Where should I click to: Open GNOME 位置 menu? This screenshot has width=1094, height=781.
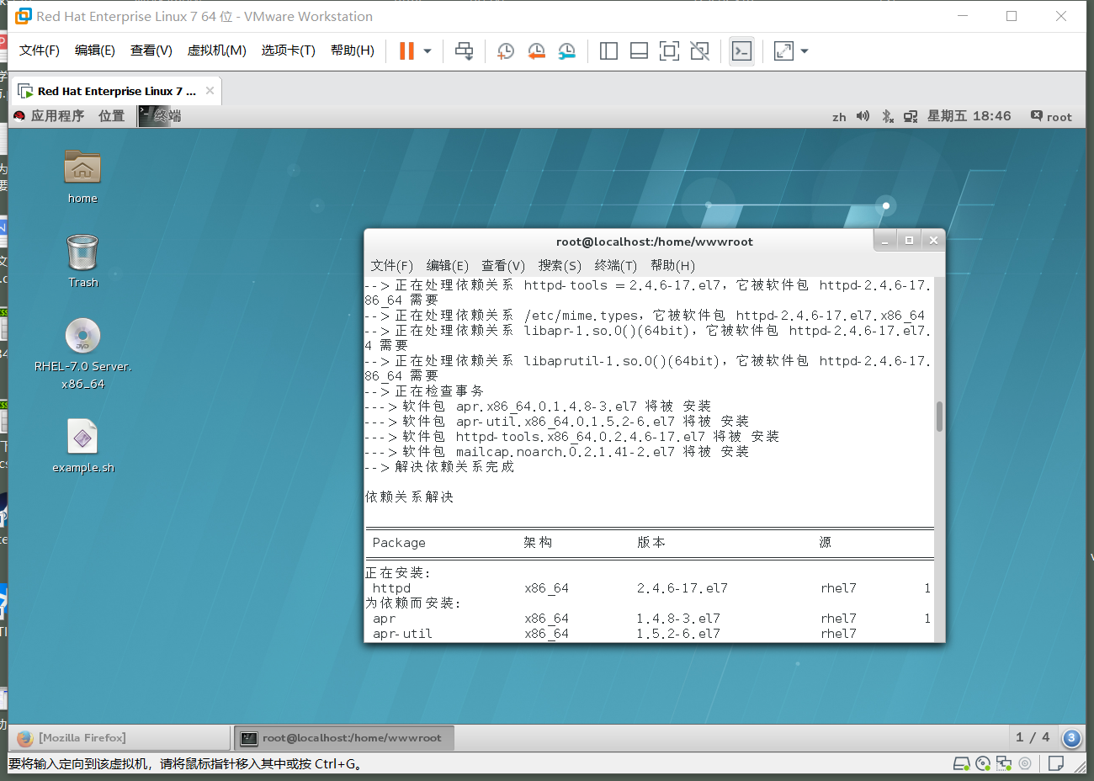[111, 116]
